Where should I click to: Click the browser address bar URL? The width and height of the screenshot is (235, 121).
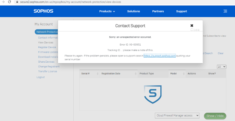pos(71,2)
